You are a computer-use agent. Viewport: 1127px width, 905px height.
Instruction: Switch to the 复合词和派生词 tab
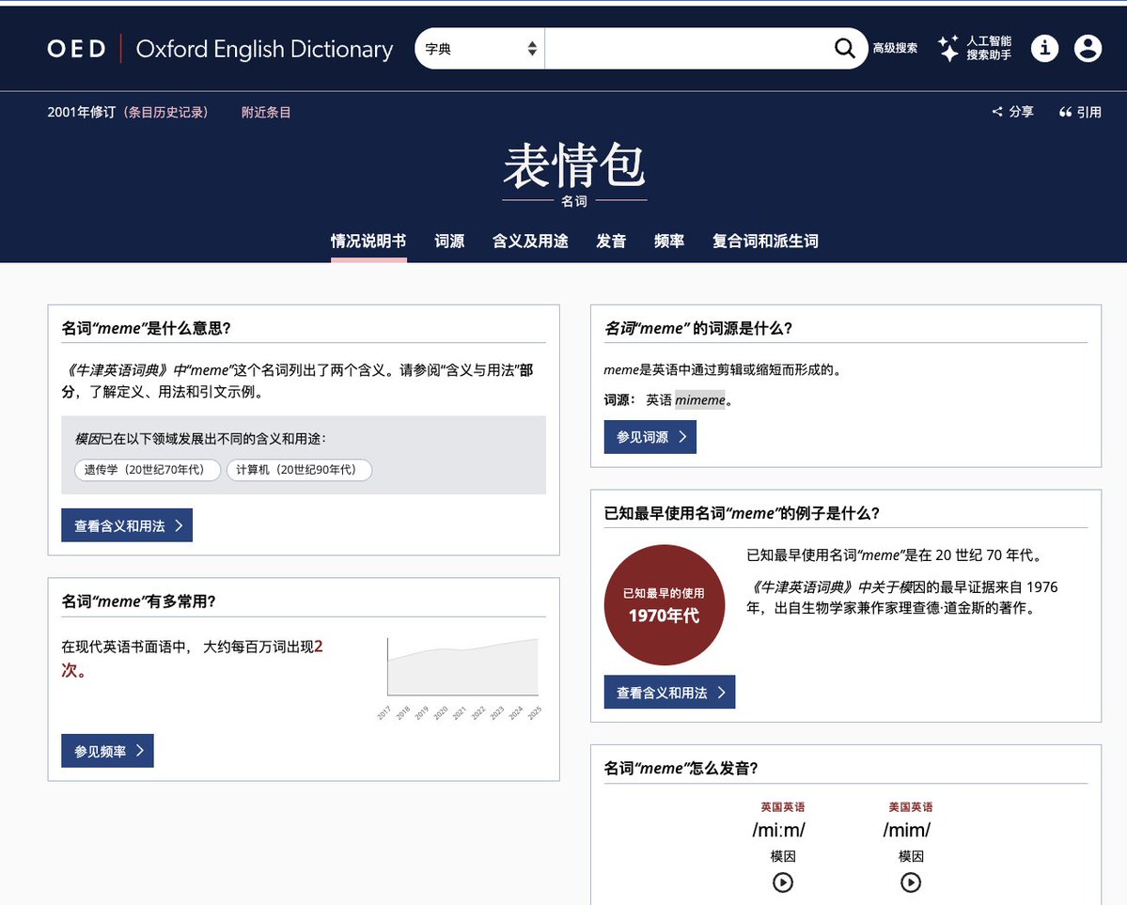point(765,241)
